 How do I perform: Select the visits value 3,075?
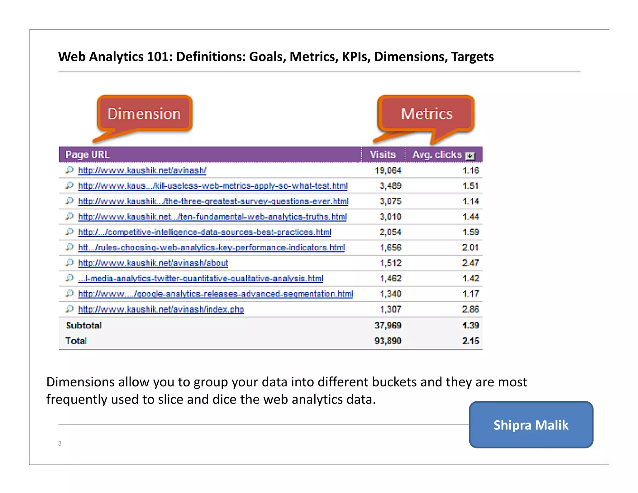point(390,201)
